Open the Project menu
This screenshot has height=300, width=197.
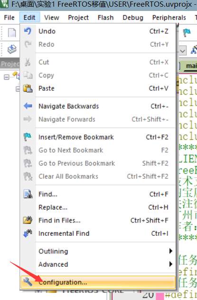click(78, 18)
